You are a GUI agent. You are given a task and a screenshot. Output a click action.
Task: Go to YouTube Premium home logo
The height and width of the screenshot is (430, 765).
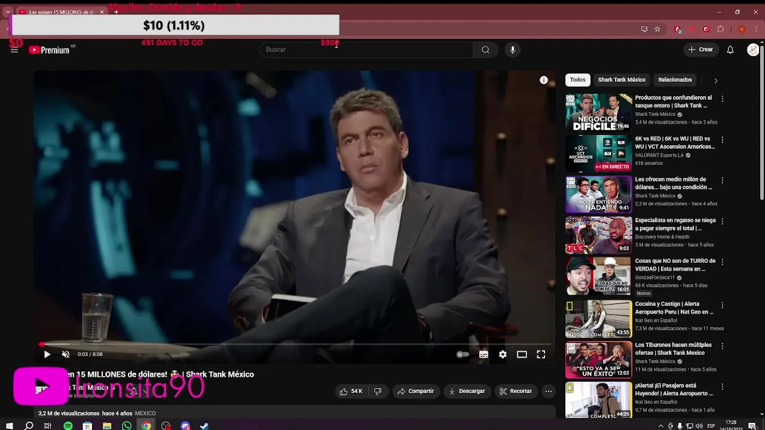point(49,50)
